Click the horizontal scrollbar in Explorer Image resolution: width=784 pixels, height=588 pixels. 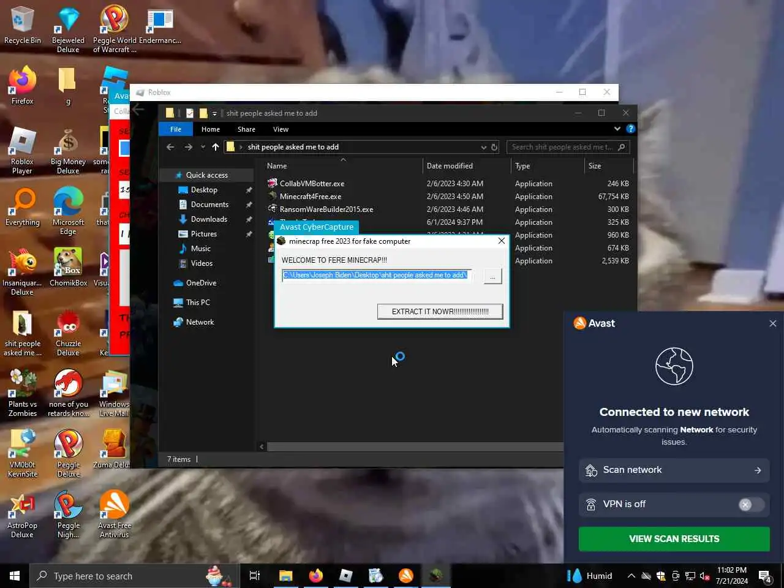pyautogui.click(x=415, y=447)
